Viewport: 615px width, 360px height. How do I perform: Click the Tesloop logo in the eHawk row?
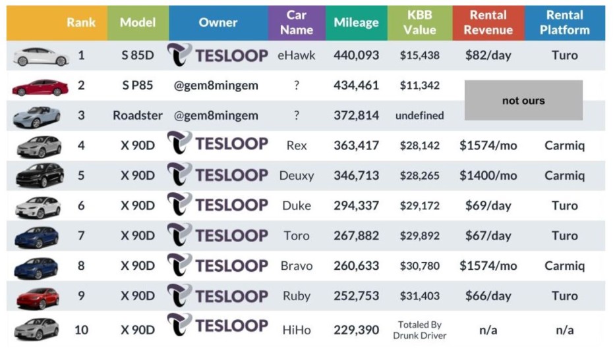pos(218,55)
